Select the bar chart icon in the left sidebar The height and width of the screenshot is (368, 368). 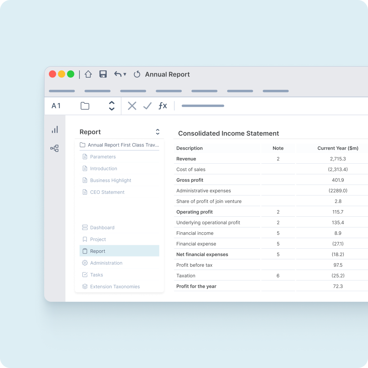[x=55, y=130]
